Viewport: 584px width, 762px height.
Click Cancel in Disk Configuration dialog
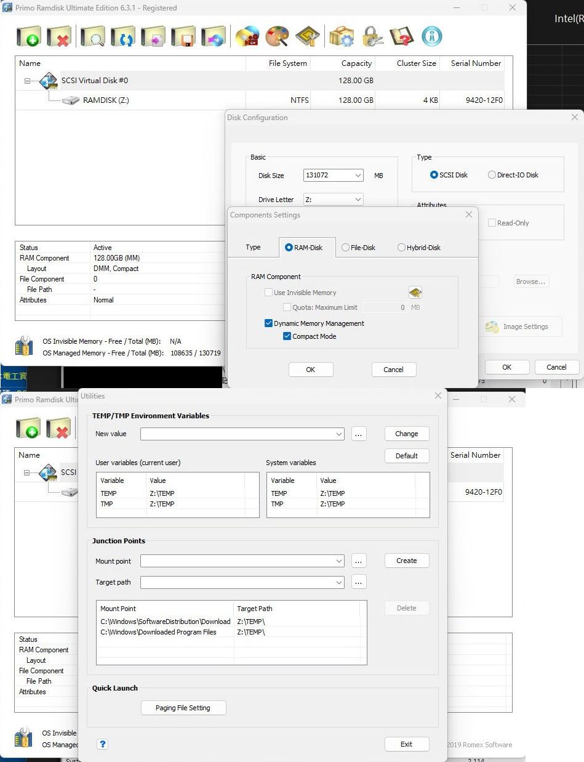(x=556, y=367)
